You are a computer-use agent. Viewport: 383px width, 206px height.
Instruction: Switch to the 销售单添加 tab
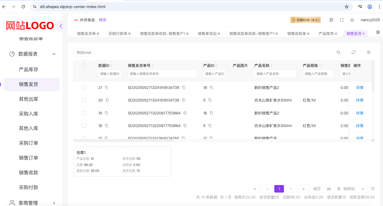(x=207, y=34)
